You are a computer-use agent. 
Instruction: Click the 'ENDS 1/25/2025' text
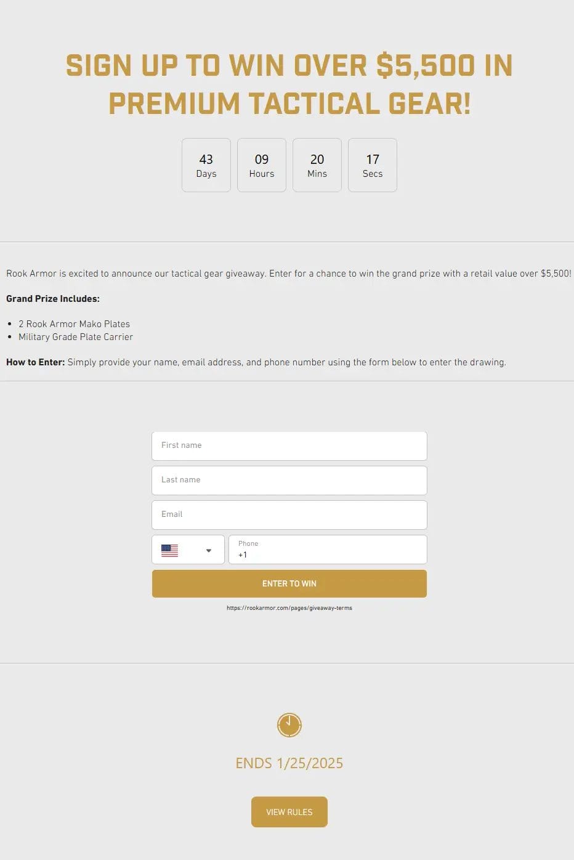tap(289, 763)
